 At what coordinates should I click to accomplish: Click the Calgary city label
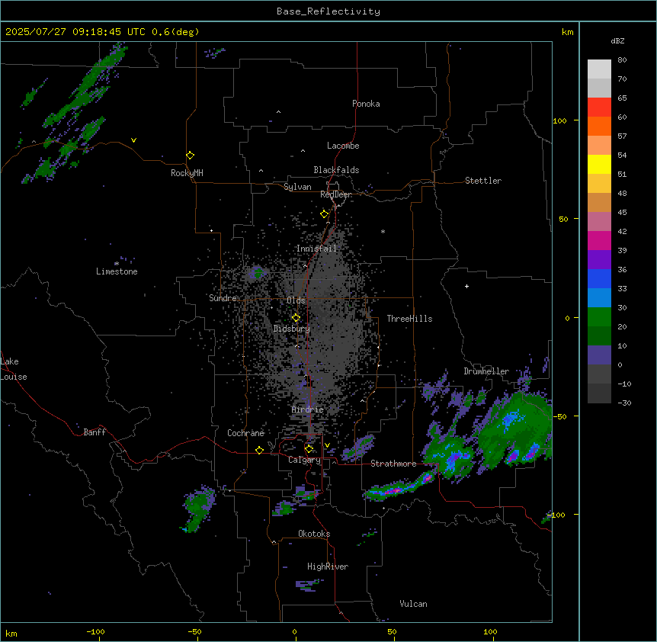click(x=304, y=460)
